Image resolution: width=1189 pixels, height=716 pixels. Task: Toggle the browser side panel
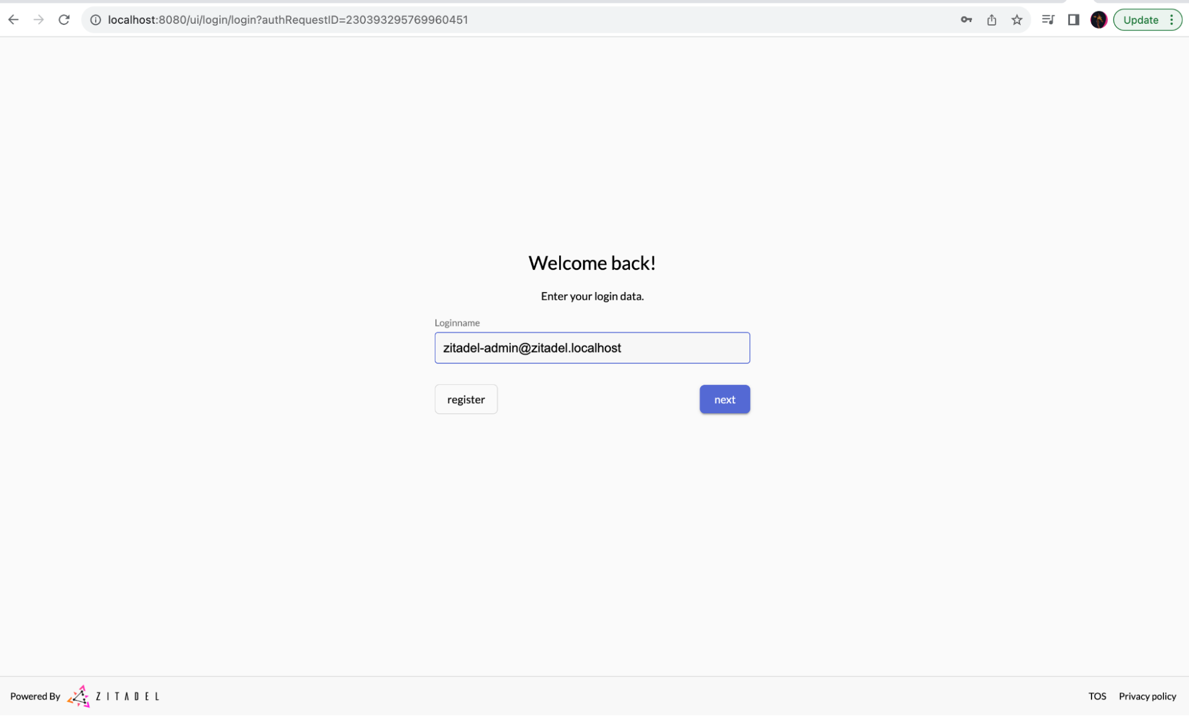click(x=1074, y=20)
